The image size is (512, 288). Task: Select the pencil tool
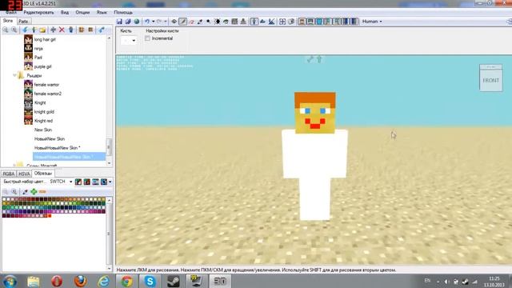(183, 22)
